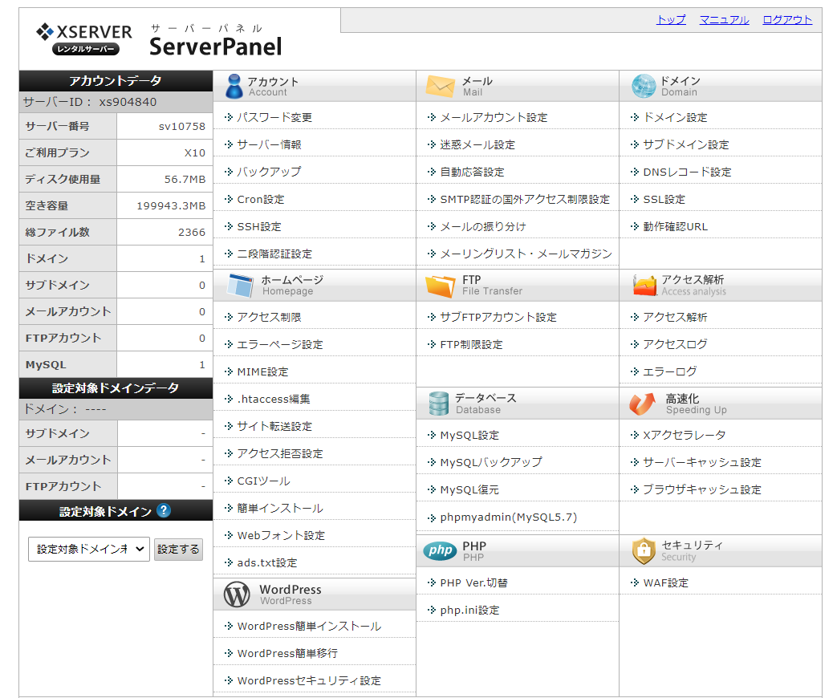Click the Security padlock shield icon

point(644,550)
